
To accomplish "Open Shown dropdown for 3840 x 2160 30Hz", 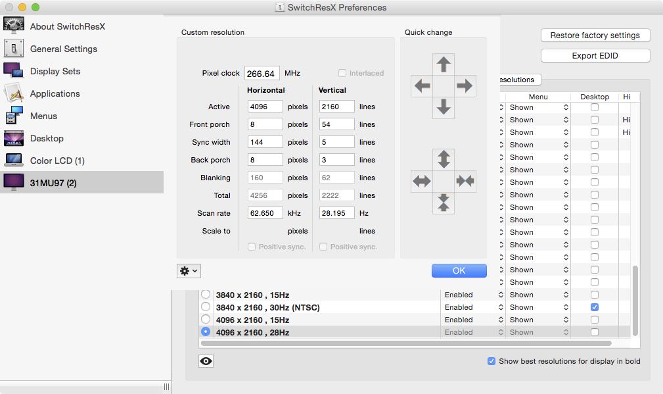I will (539, 307).
